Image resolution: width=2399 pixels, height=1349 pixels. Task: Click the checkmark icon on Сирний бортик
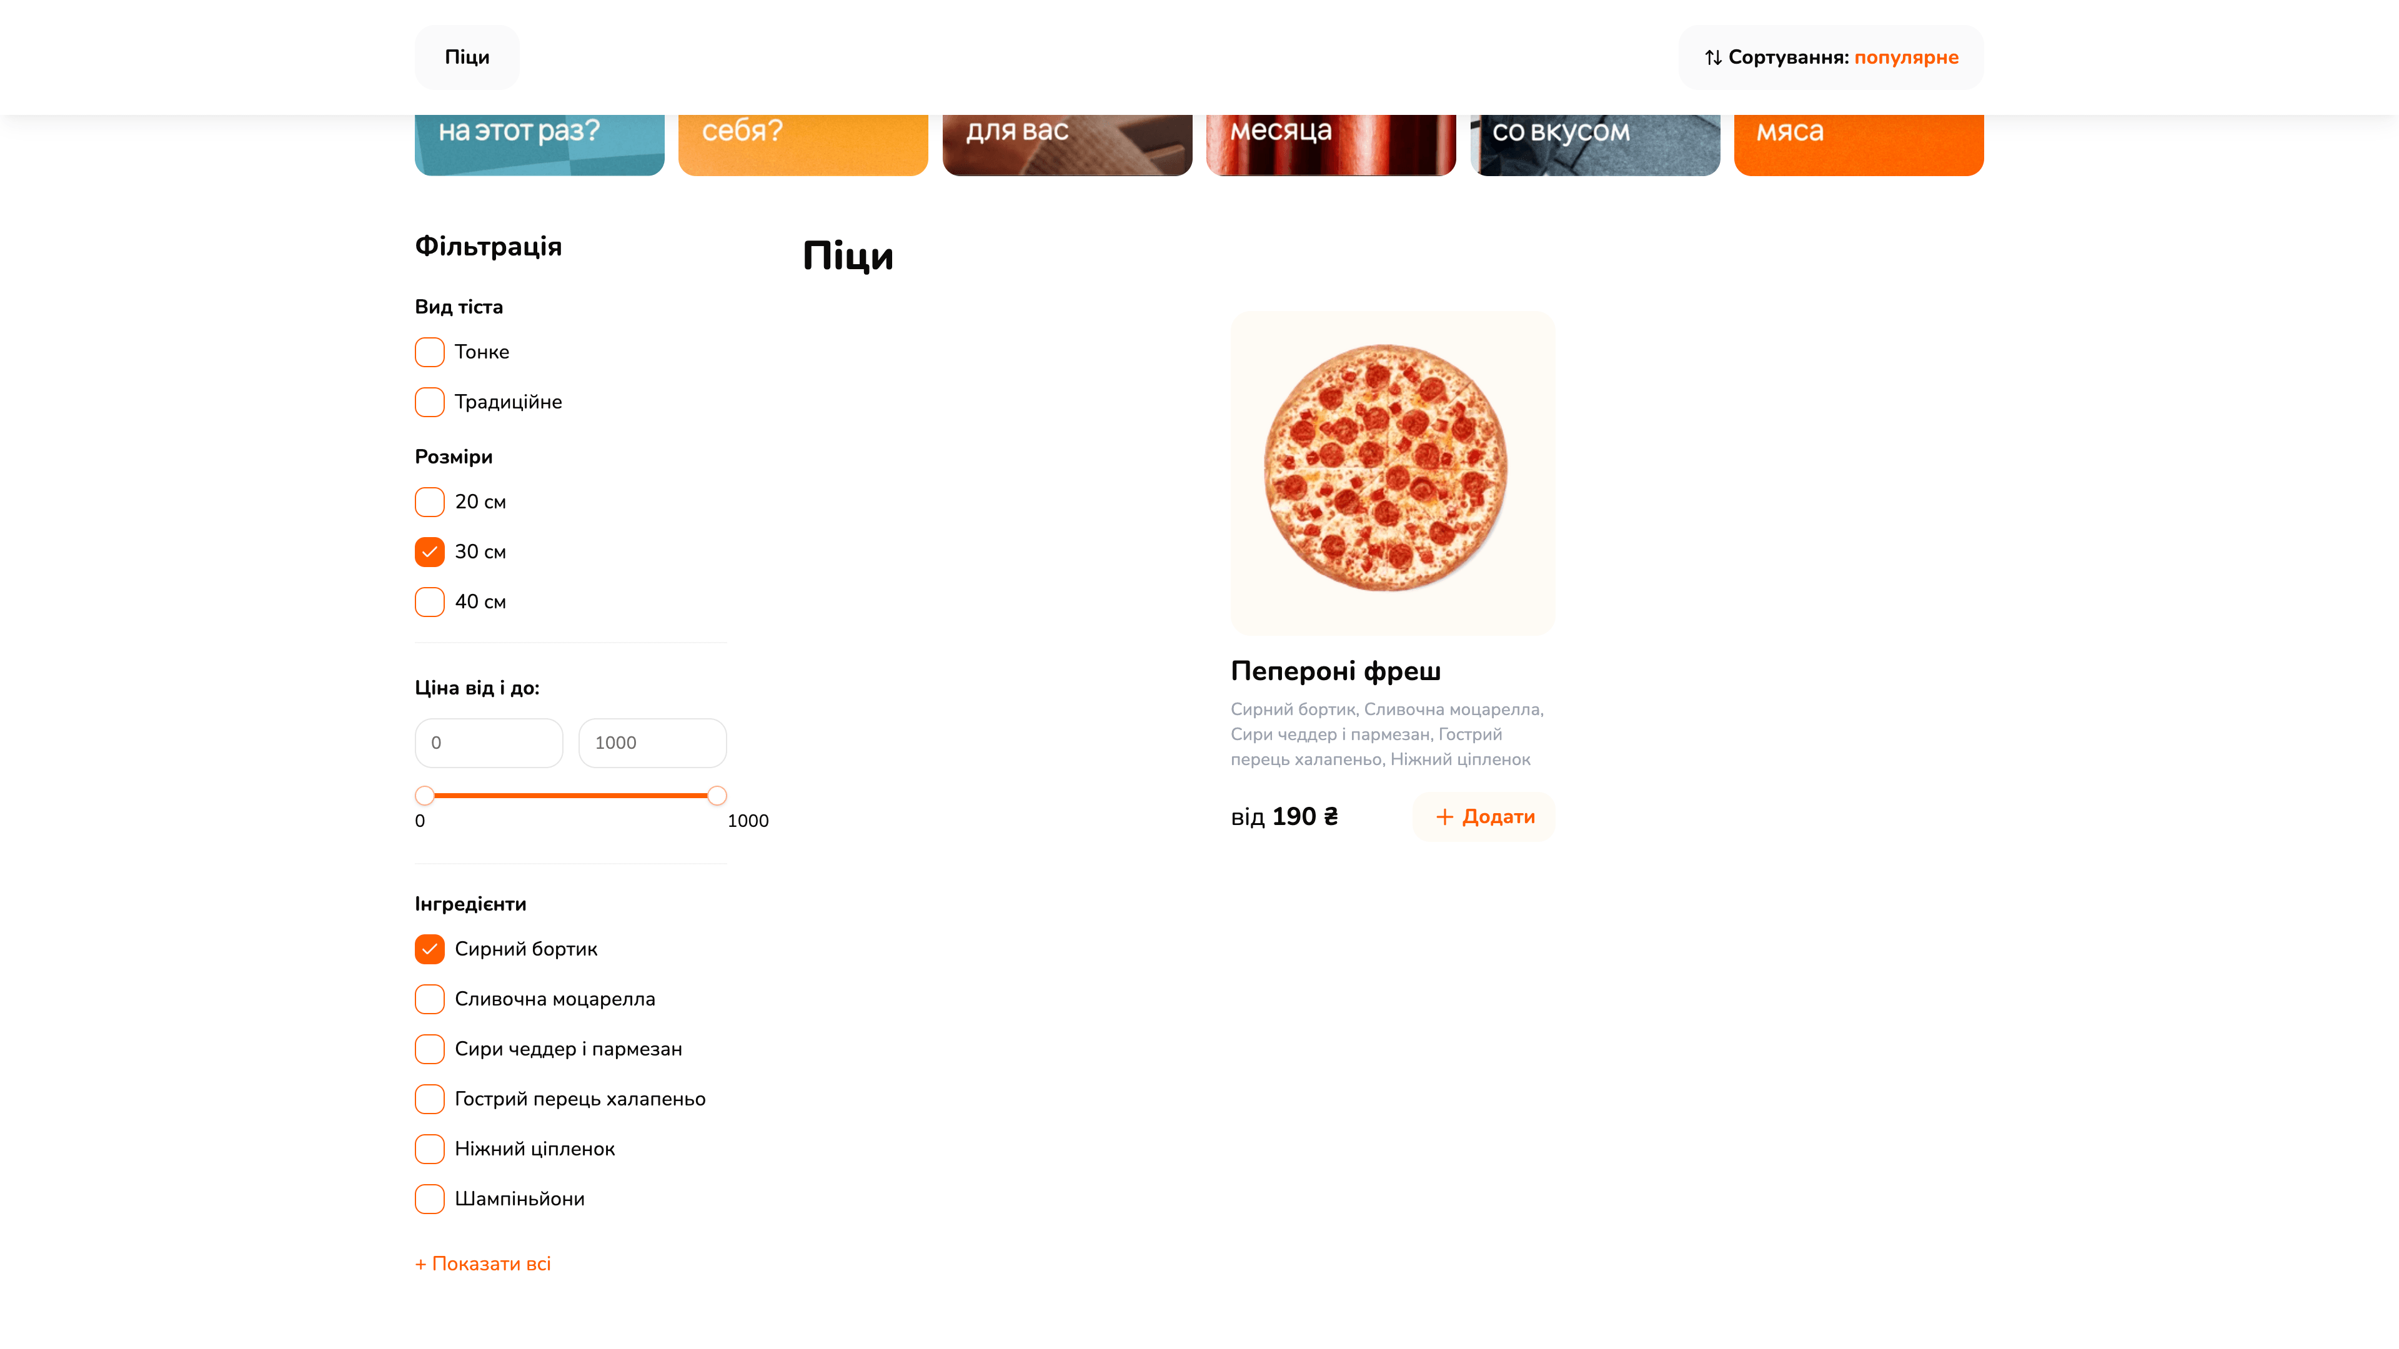[429, 949]
